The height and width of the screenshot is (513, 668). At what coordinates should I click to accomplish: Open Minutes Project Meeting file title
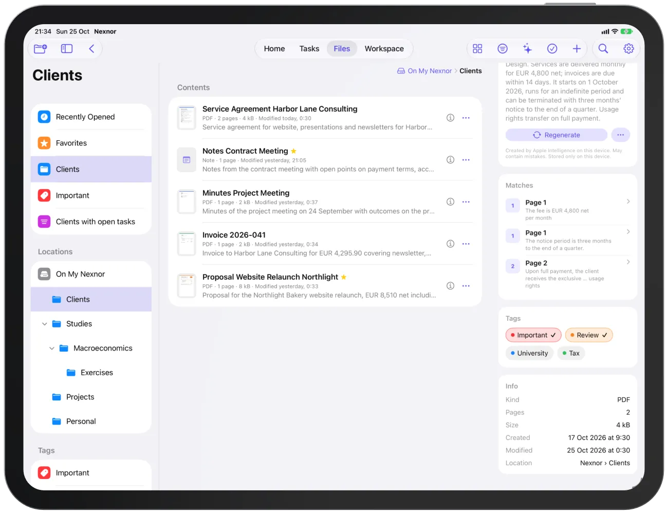(246, 193)
